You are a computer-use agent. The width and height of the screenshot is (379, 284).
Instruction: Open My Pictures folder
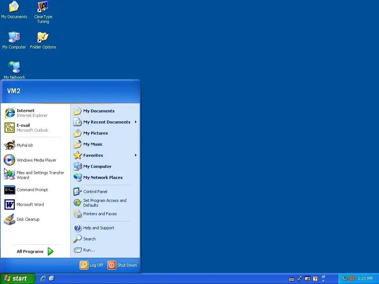tap(105, 133)
